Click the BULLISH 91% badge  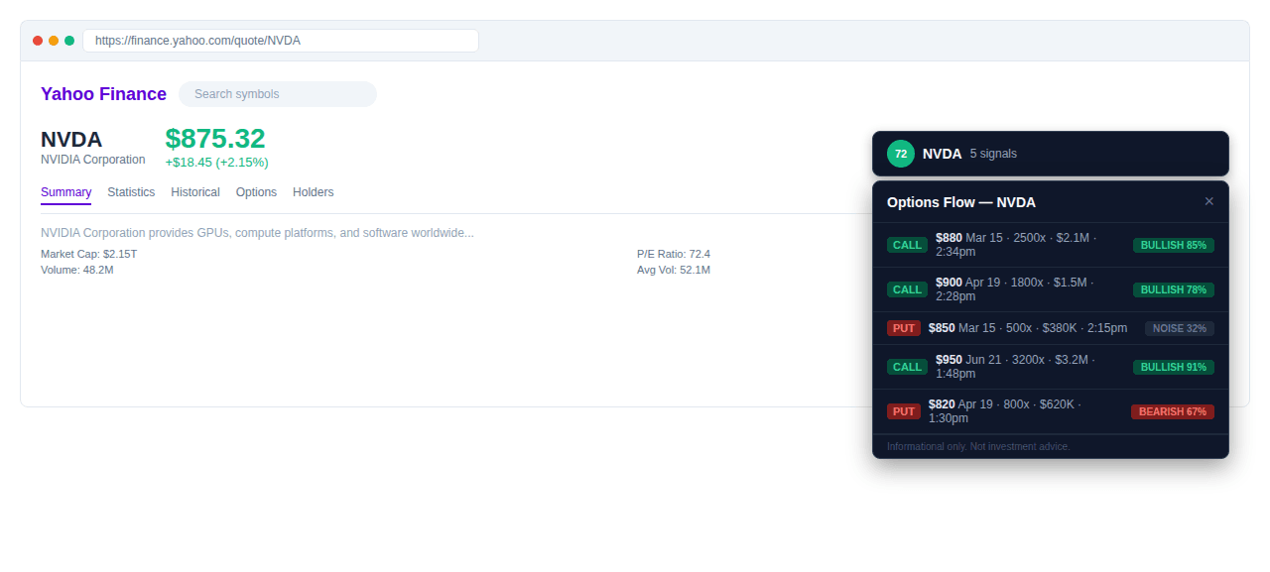coord(1174,367)
